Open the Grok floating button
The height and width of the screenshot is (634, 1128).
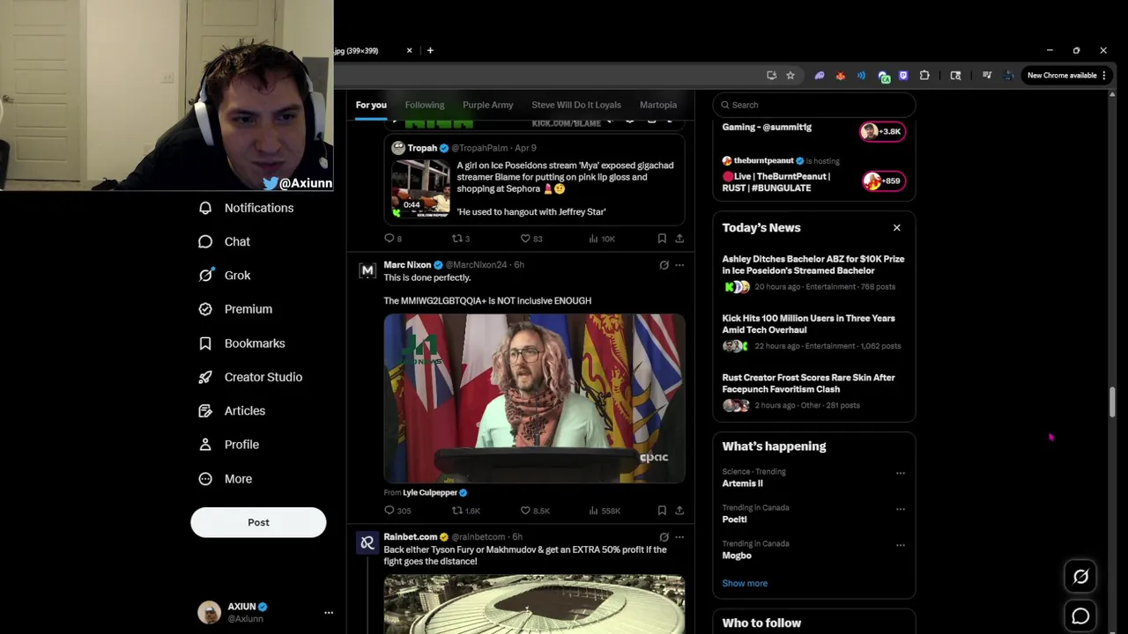(x=1080, y=577)
